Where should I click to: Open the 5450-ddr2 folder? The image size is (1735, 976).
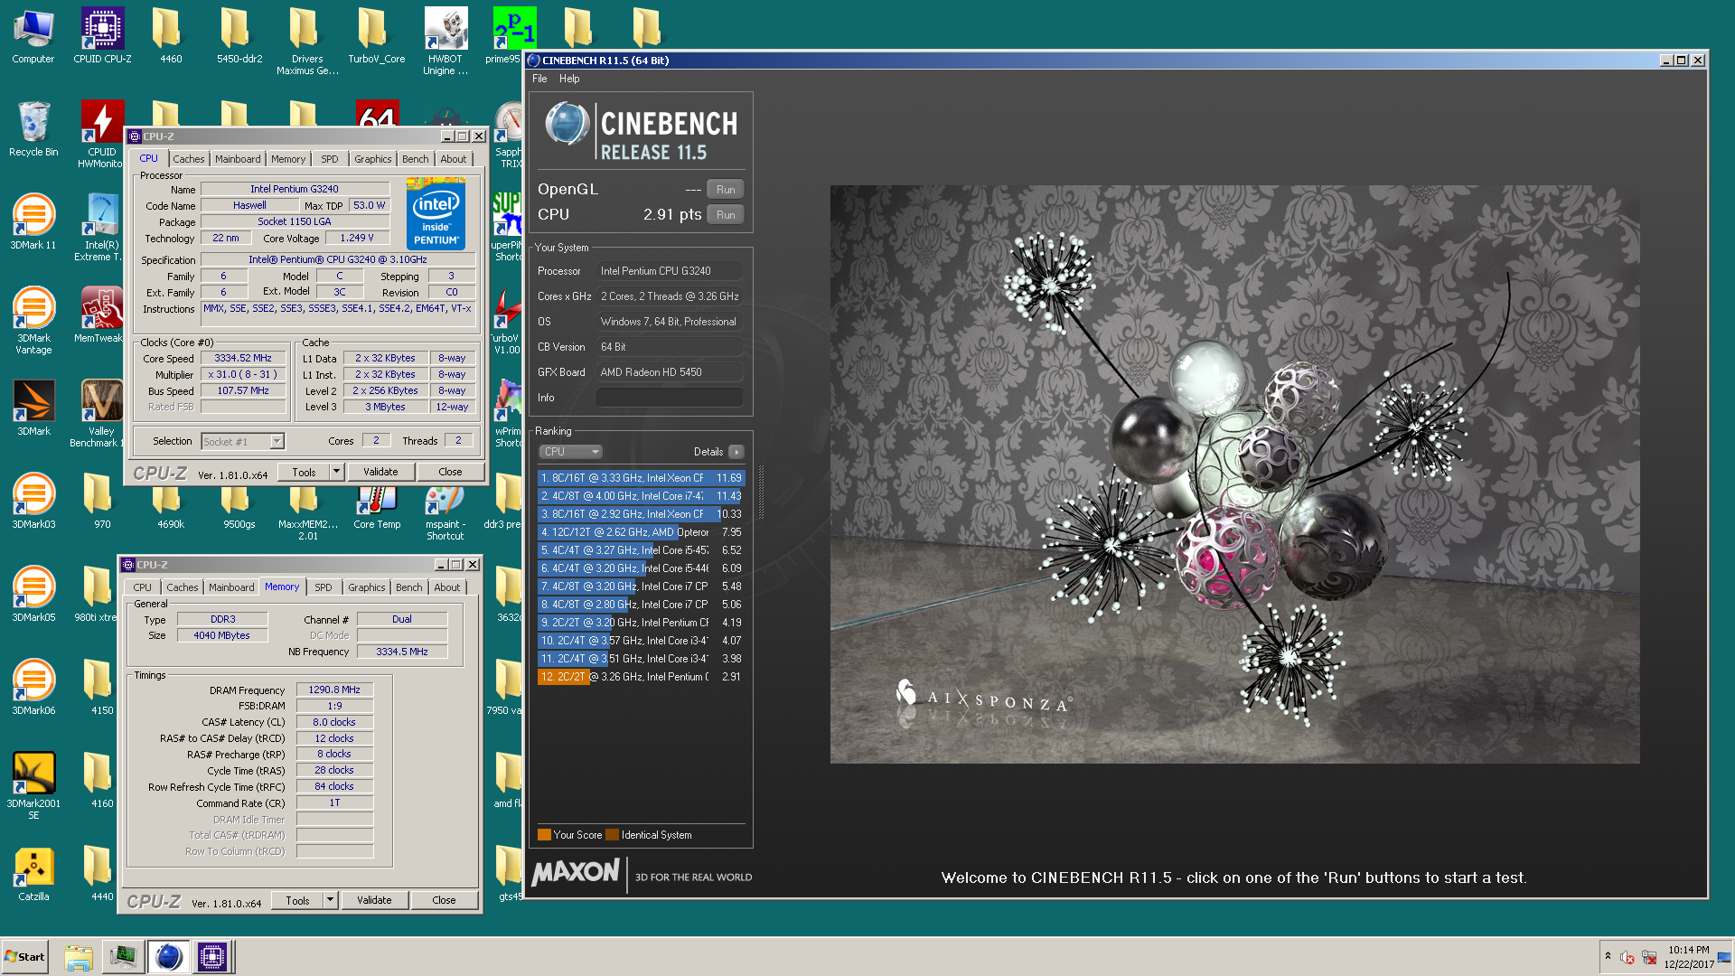tap(239, 36)
